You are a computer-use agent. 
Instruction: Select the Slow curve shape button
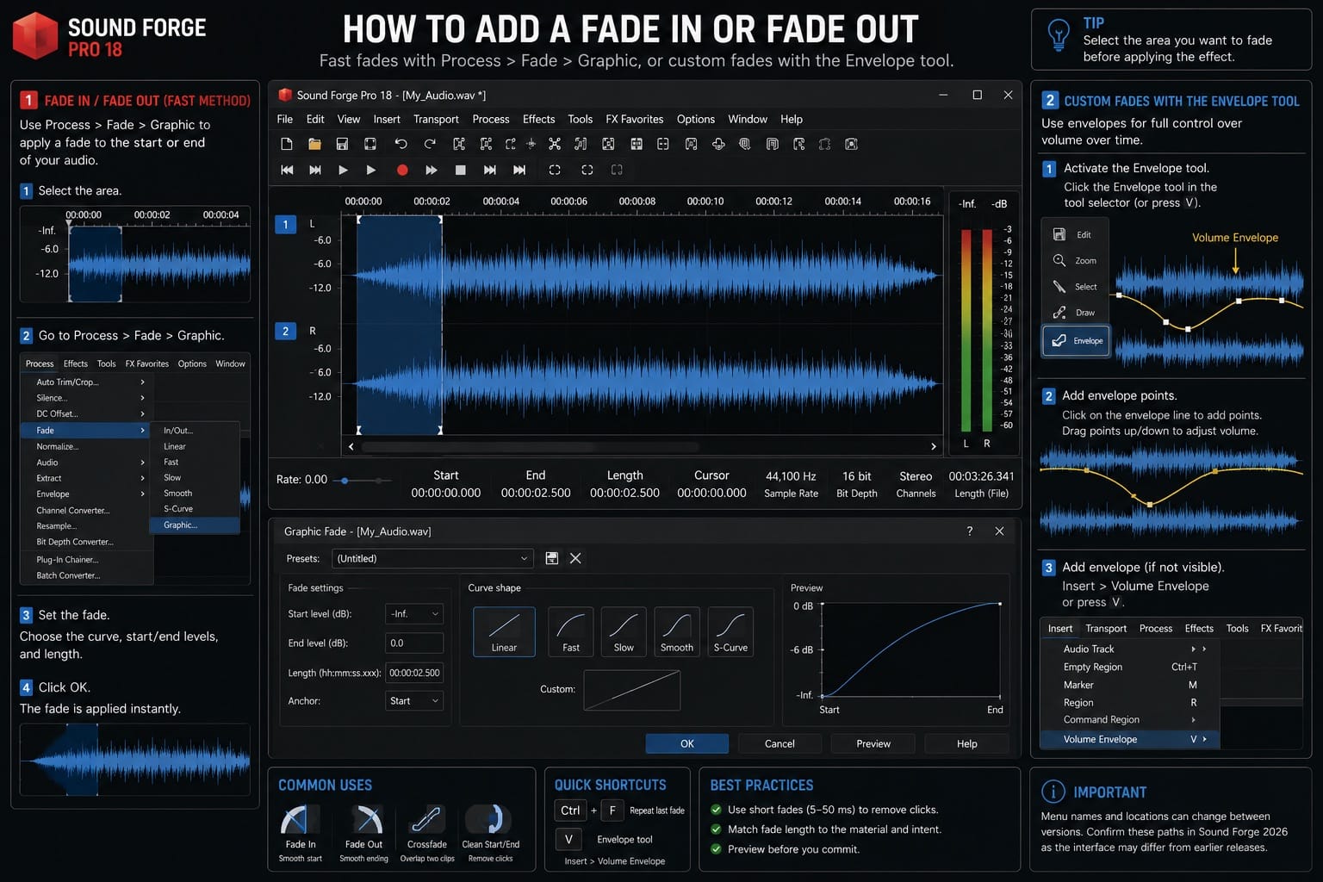point(624,632)
